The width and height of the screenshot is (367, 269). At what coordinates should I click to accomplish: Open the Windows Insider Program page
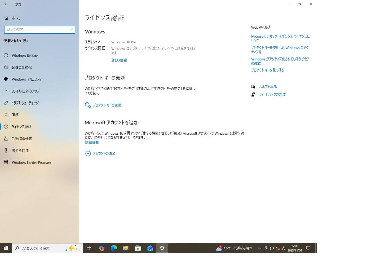(x=31, y=162)
